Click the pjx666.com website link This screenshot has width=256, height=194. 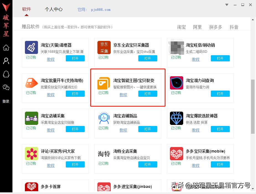[100, 10]
